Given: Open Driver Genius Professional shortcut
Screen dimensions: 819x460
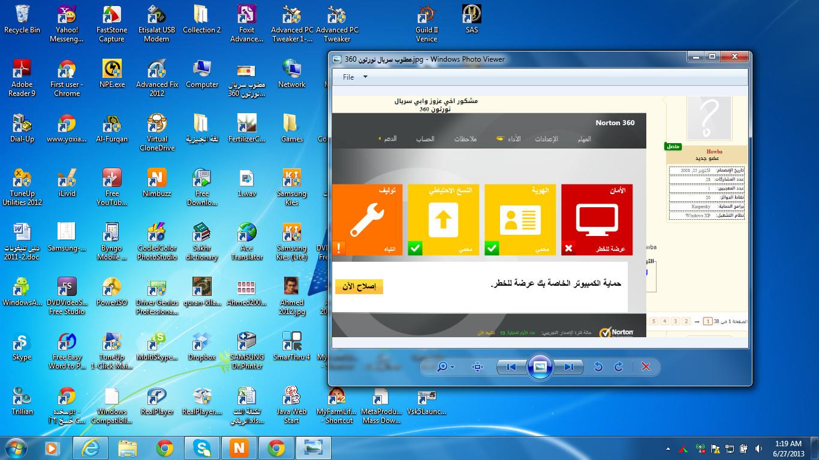Looking at the screenshot, I should tap(157, 296).
